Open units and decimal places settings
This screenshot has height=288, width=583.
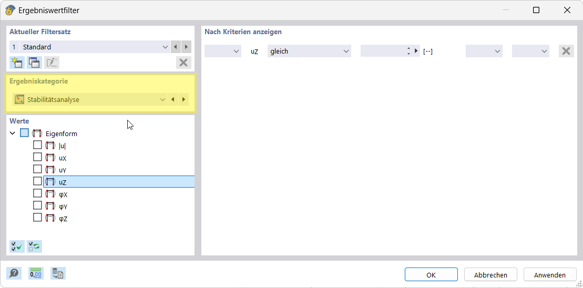(36, 273)
